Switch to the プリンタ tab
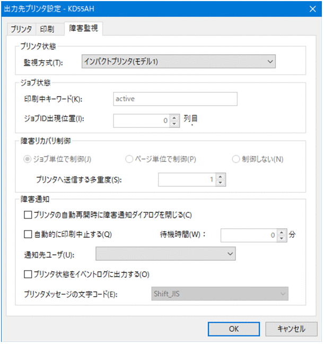 (x=22, y=29)
